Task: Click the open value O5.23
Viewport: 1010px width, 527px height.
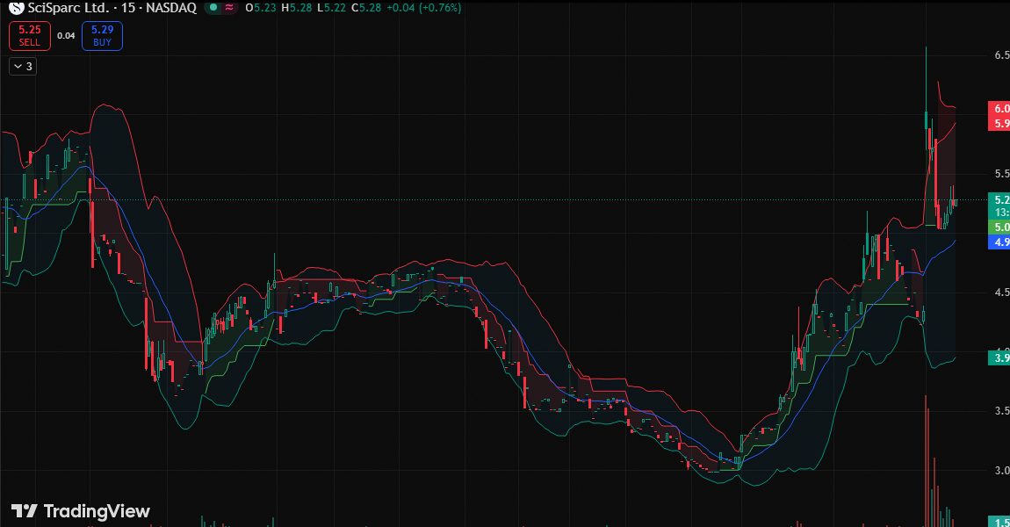Action: click(261, 8)
